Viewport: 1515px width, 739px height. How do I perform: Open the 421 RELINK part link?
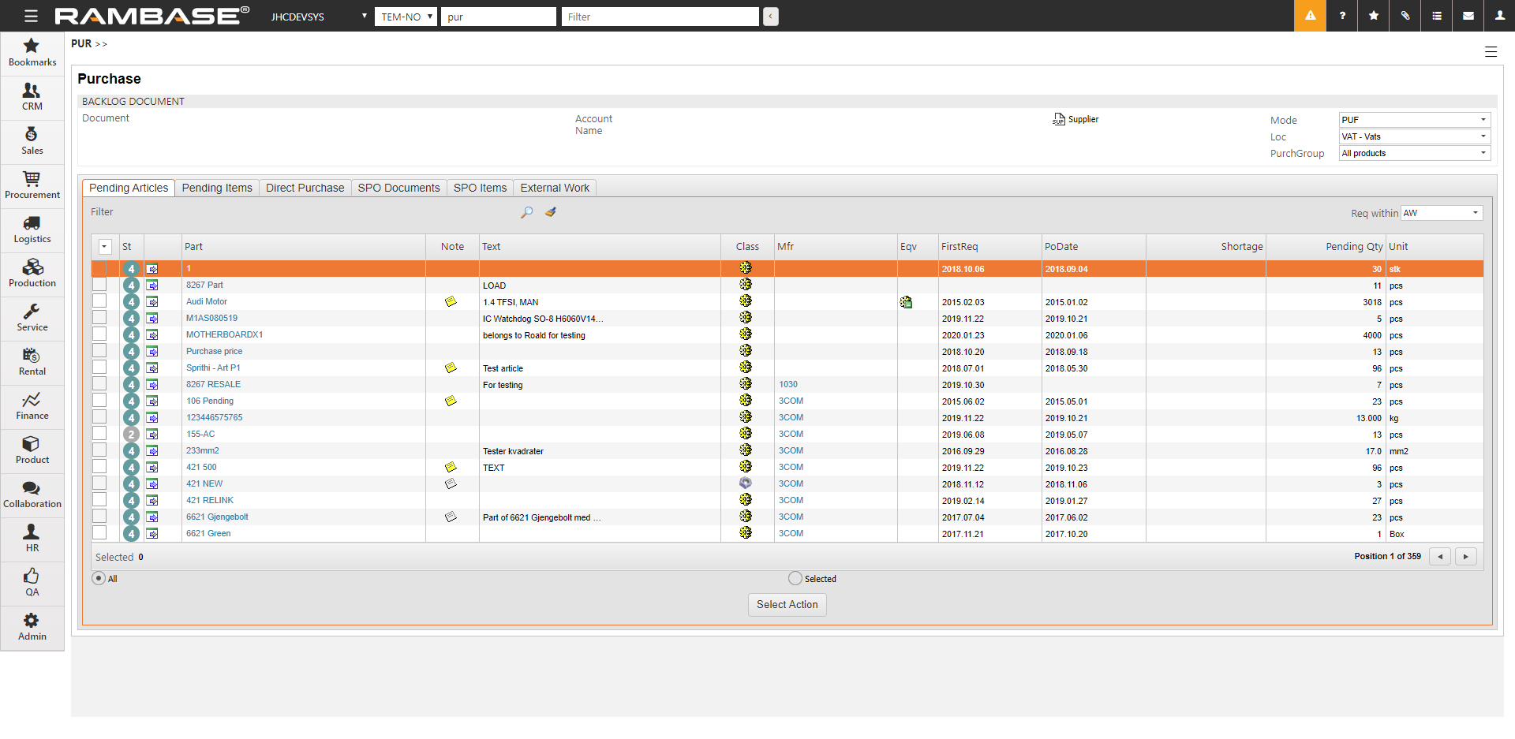210,500
